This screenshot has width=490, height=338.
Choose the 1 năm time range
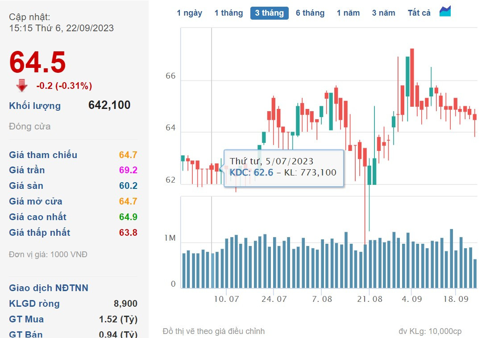[348, 13]
